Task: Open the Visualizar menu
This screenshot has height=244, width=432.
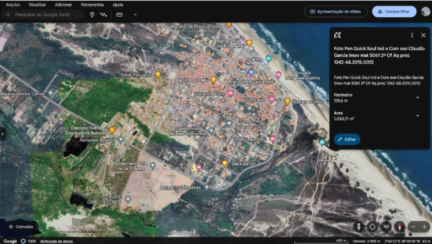Action: pos(37,5)
